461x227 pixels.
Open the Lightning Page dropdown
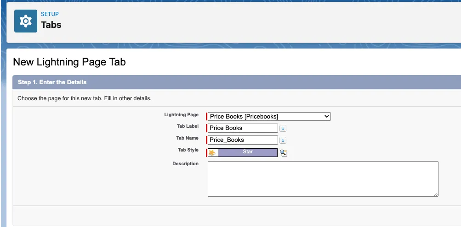coord(269,116)
